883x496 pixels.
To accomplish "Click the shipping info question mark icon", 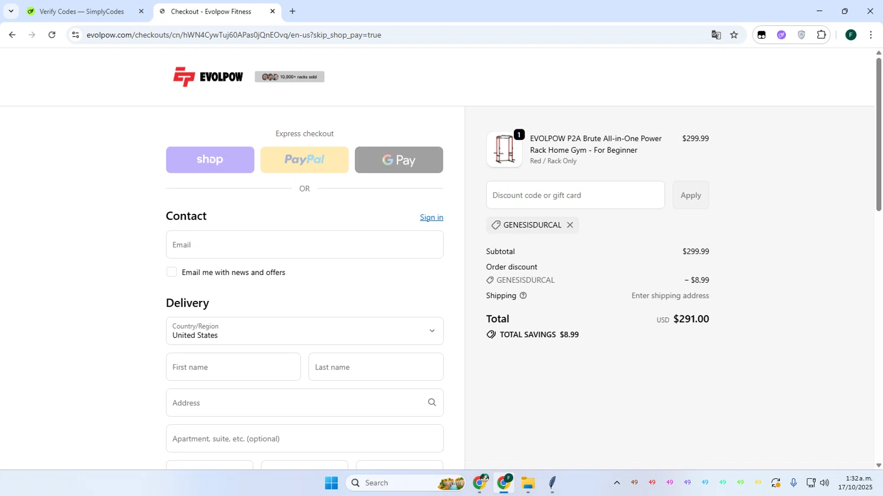I will tap(523, 296).
